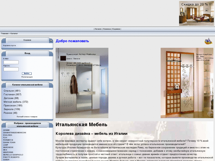
Task: Select manufacturer MARONESE
Action: click(x=8, y=147)
